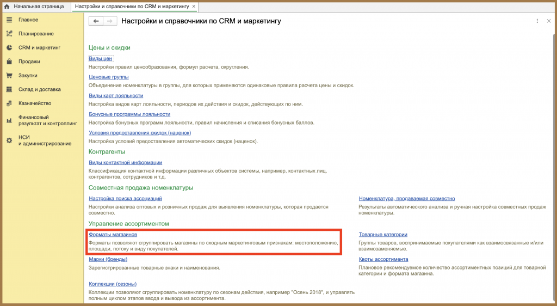Open Бонусные программы лояльности link

[x=129, y=114]
